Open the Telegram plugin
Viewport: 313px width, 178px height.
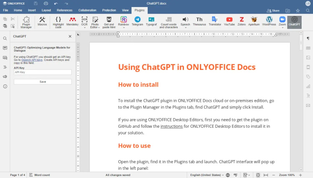tap(137, 21)
